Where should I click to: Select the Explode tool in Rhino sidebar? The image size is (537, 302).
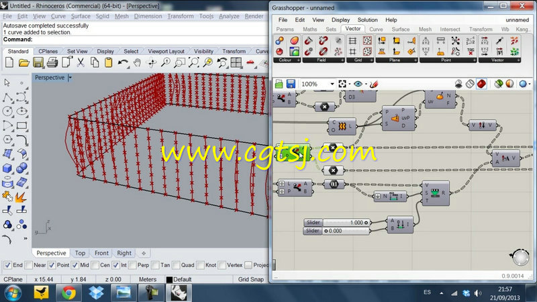click(21, 197)
